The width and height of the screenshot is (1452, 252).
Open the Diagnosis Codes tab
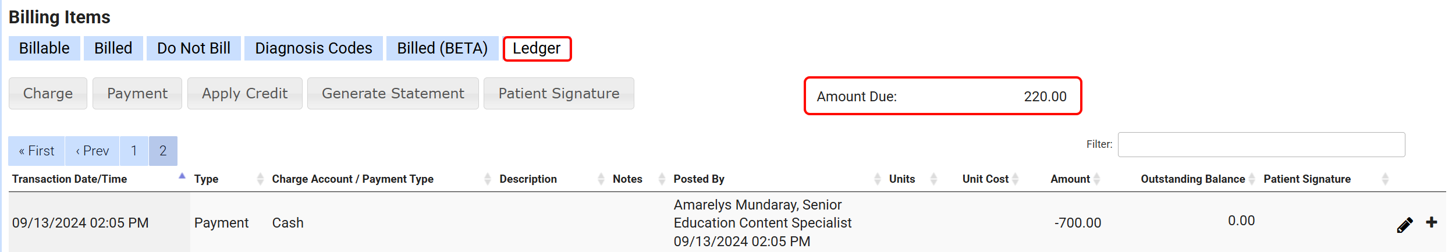tap(313, 48)
